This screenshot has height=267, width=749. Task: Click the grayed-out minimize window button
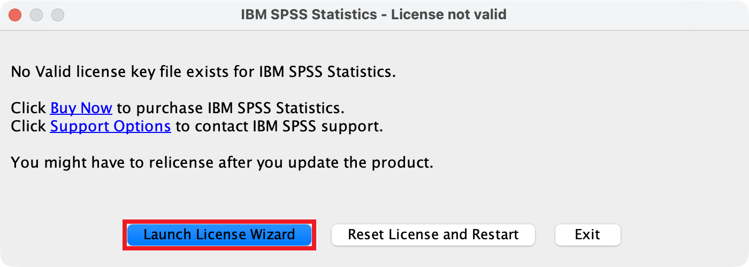36,15
